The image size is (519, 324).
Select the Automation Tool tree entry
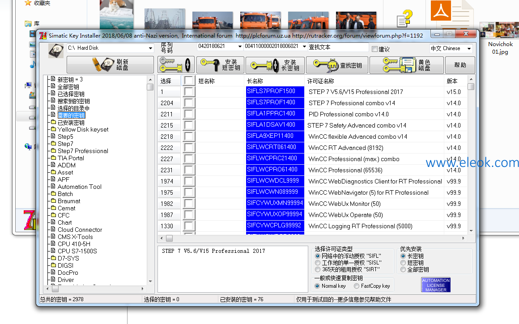coord(80,187)
